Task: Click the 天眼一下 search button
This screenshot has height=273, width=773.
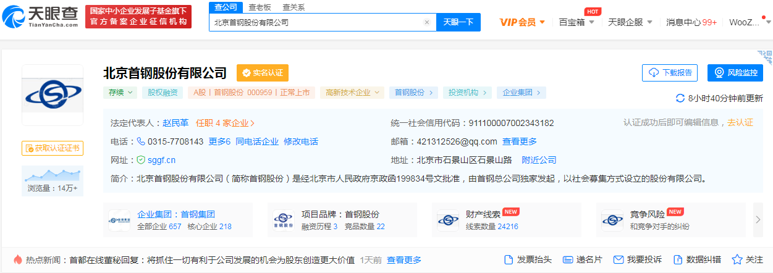Action: click(x=458, y=22)
